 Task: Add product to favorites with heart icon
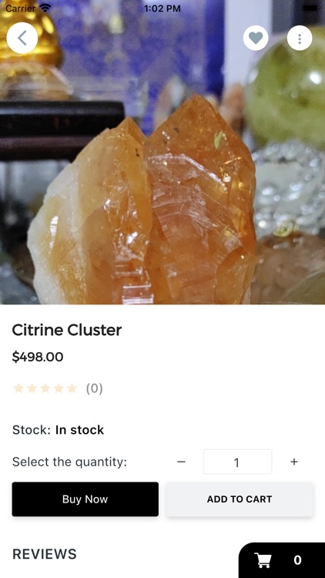[256, 38]
